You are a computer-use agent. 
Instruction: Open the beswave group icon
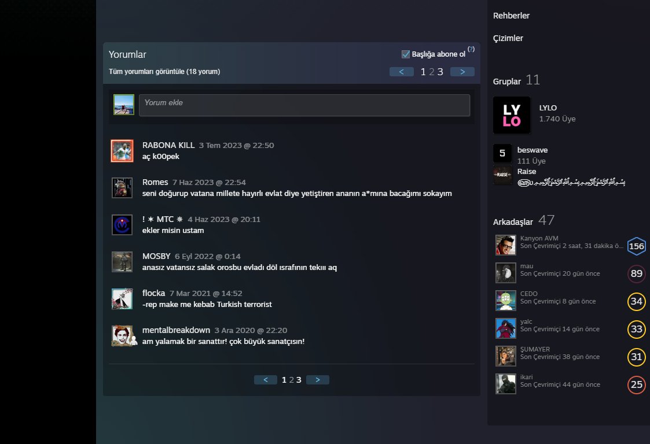502,153
